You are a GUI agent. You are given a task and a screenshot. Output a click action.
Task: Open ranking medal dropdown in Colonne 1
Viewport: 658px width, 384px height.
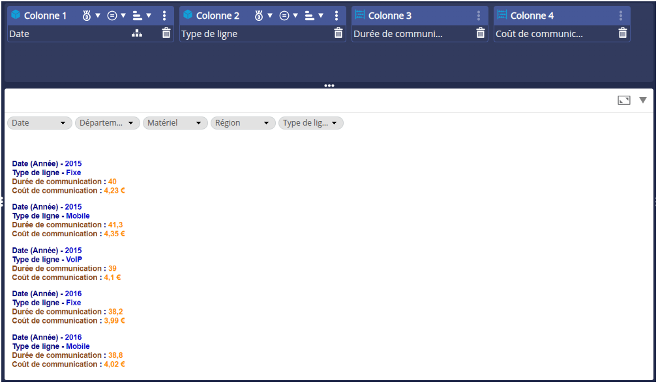[x=91, y=16]
